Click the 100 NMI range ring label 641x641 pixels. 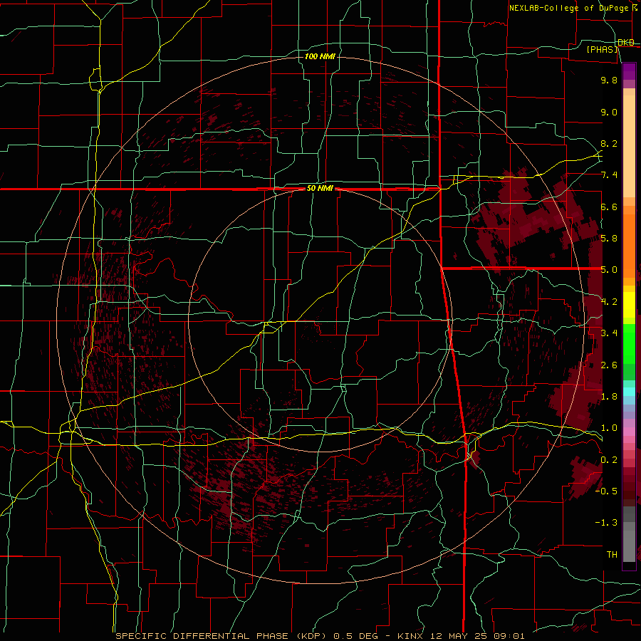pos(320,56)
